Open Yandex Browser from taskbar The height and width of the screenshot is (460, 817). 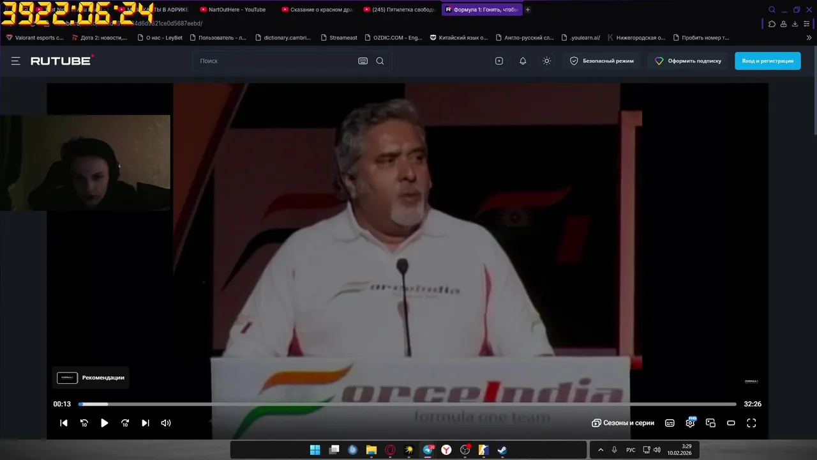pyautogui.click(x=446, y=450)
